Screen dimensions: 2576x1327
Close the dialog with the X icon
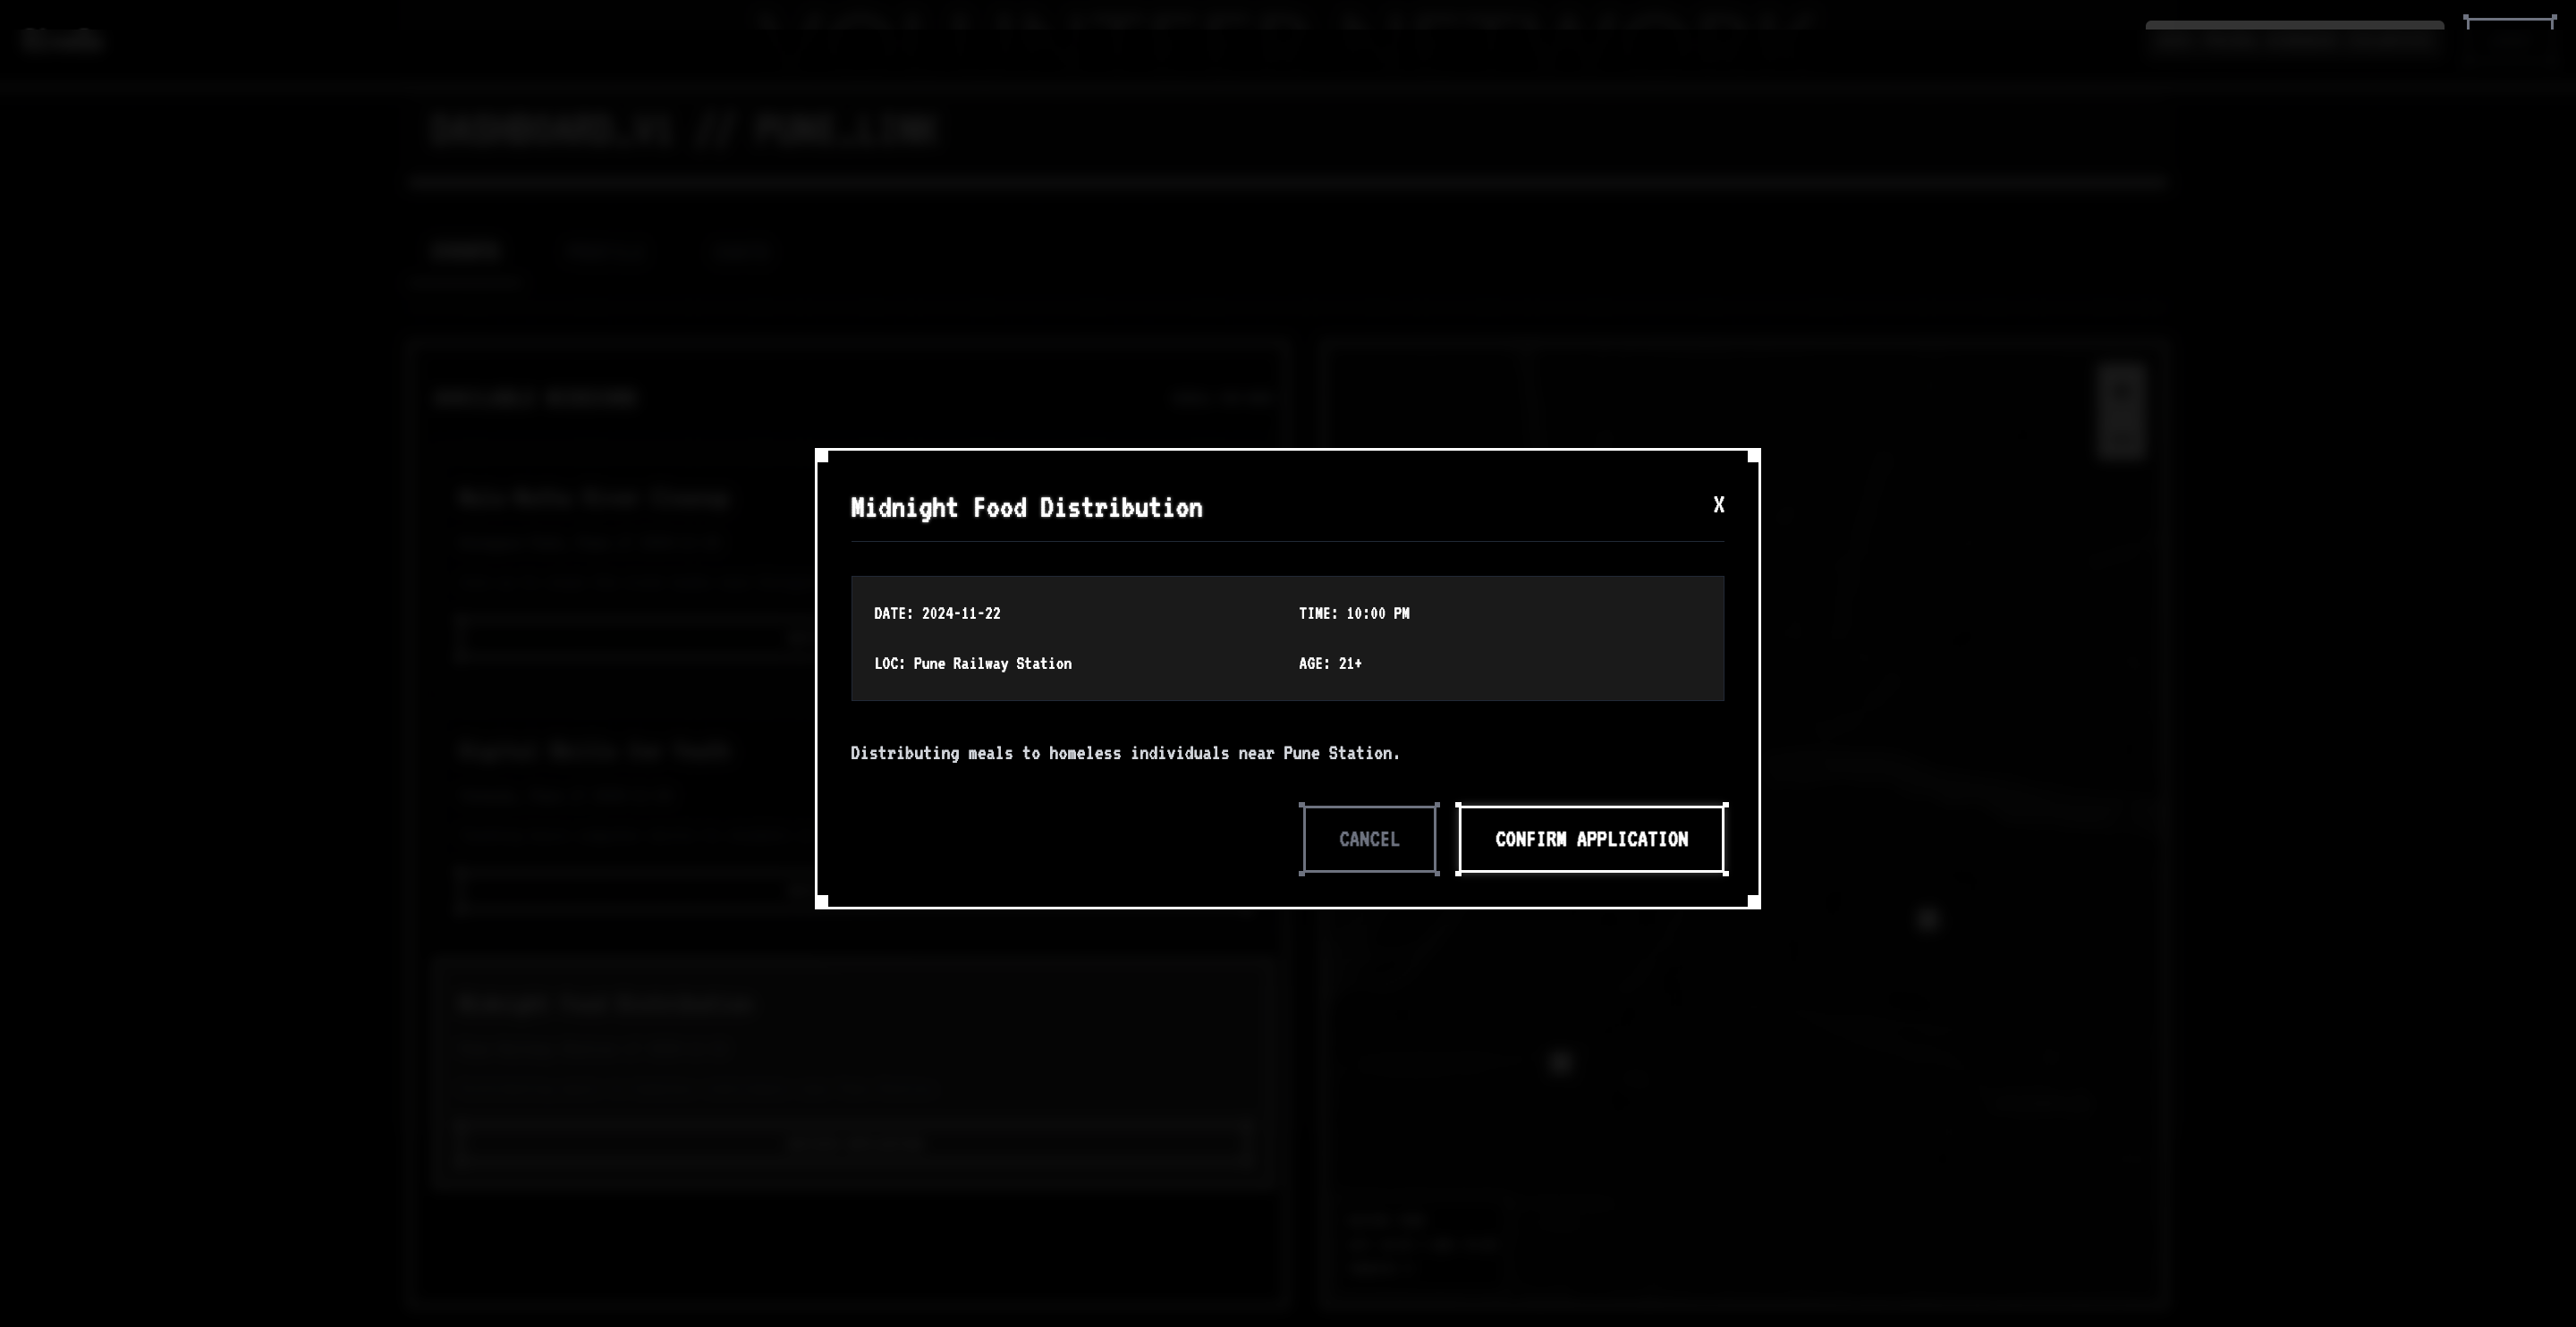(1718, 505)
